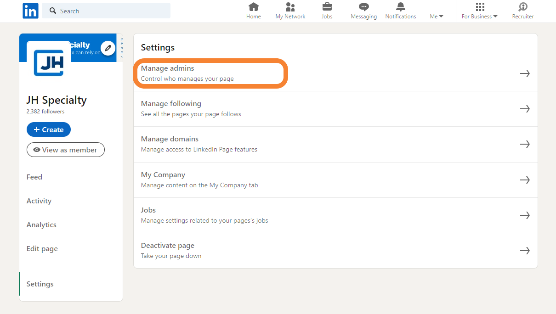Click the LinkedIn logo icon
The height and width of the screenshot is (314, 556).
pos(30,11)
